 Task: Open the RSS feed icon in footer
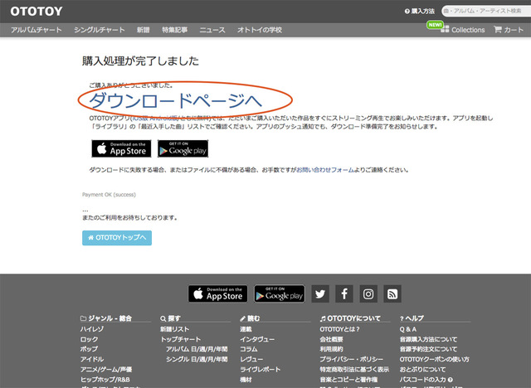pos(392,293)
